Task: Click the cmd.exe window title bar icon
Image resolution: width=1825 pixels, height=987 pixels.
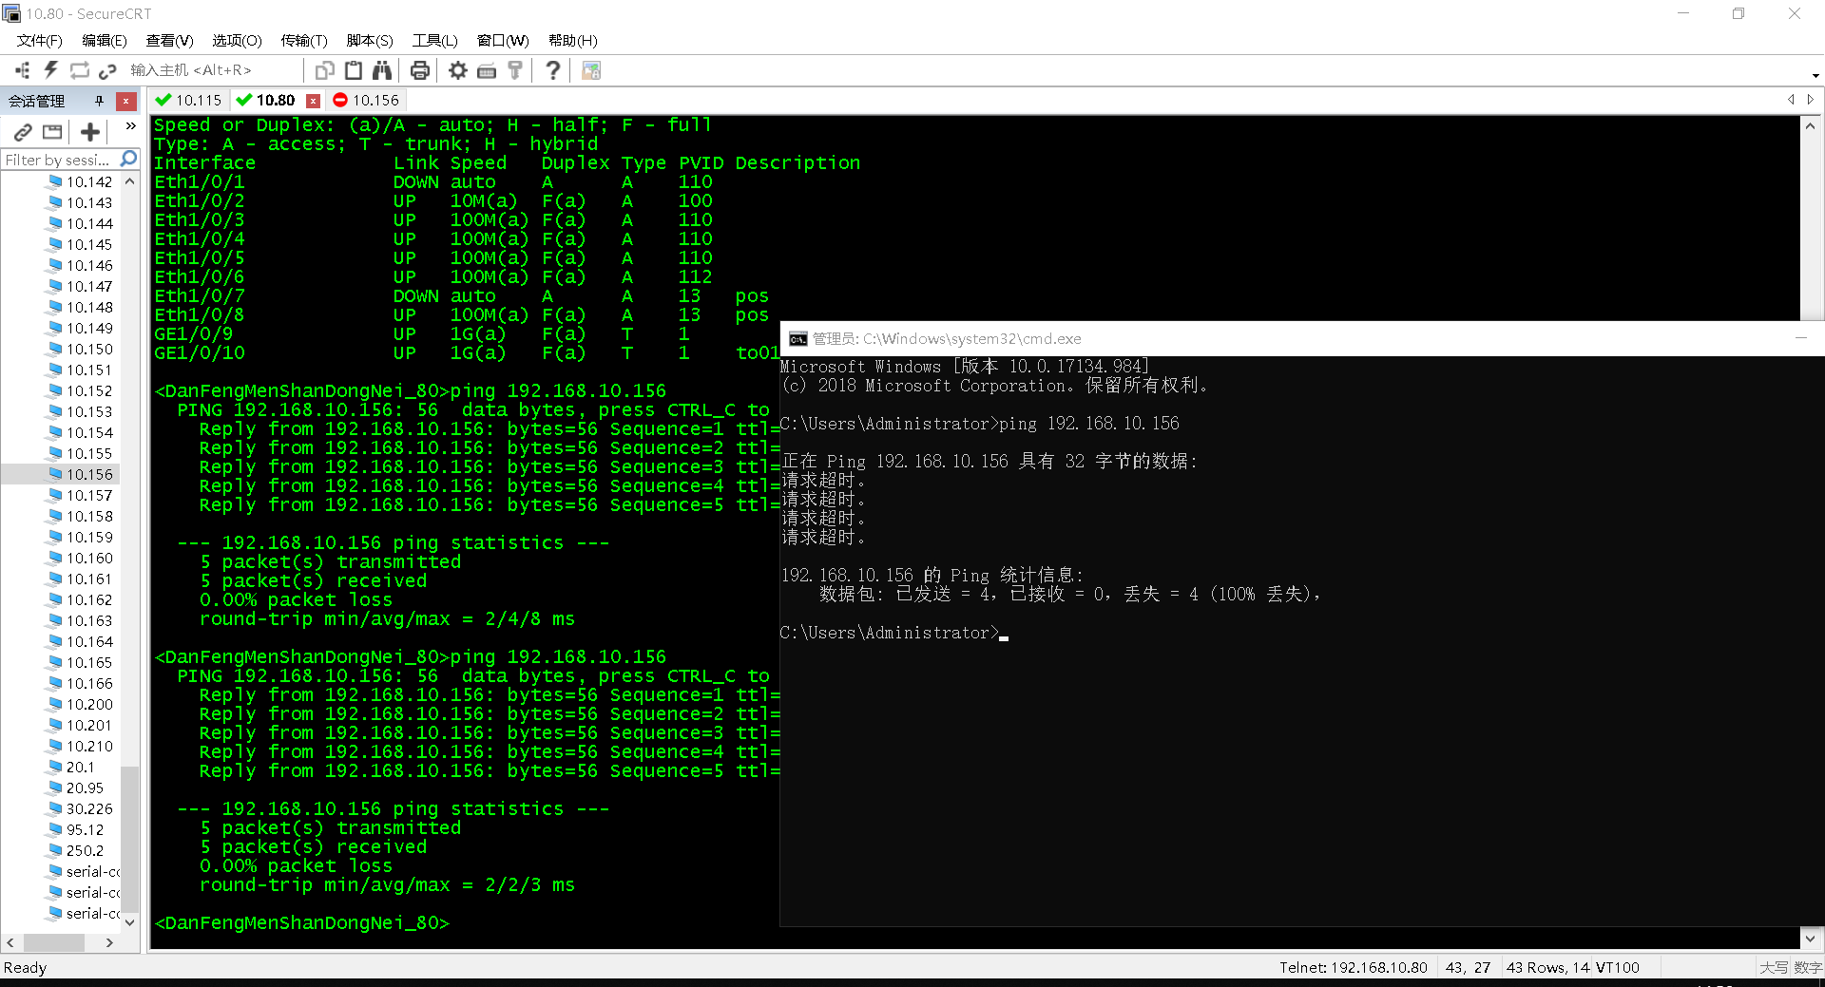Action: point(798,339)
